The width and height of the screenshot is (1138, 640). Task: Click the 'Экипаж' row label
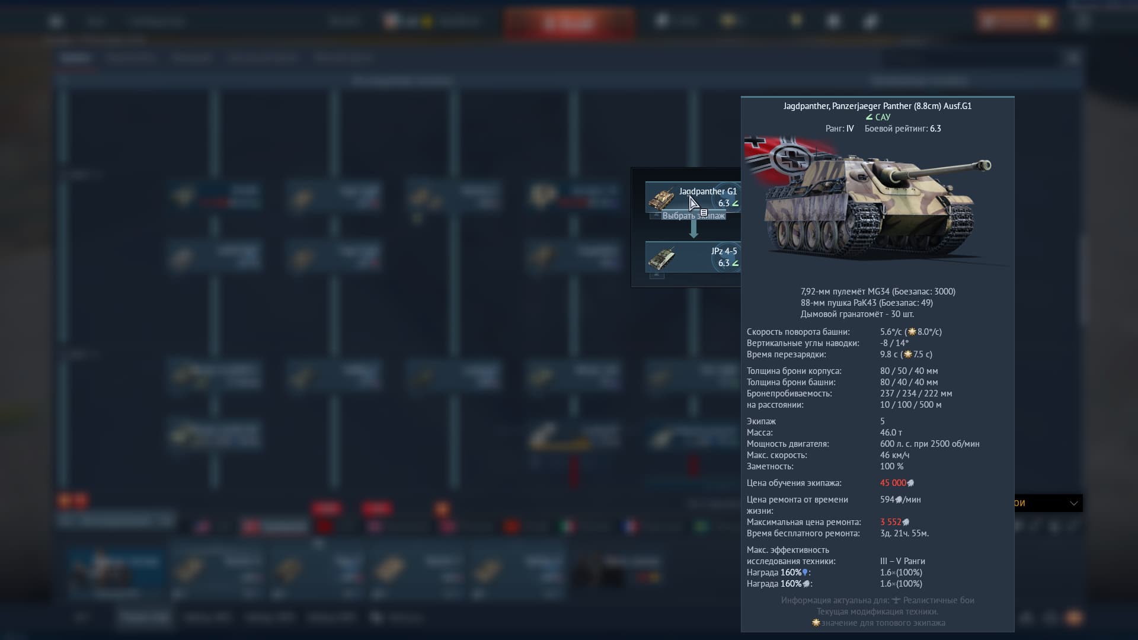coord(761,421)
